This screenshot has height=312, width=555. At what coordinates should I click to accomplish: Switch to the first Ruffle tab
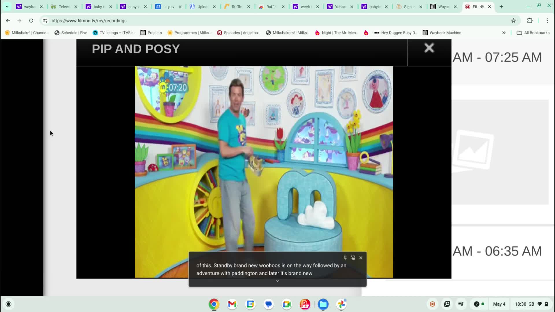tap(236, 7)
